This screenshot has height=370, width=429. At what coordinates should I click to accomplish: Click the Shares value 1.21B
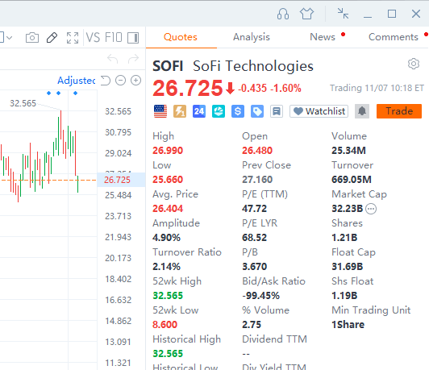click(x=344, y=238)
